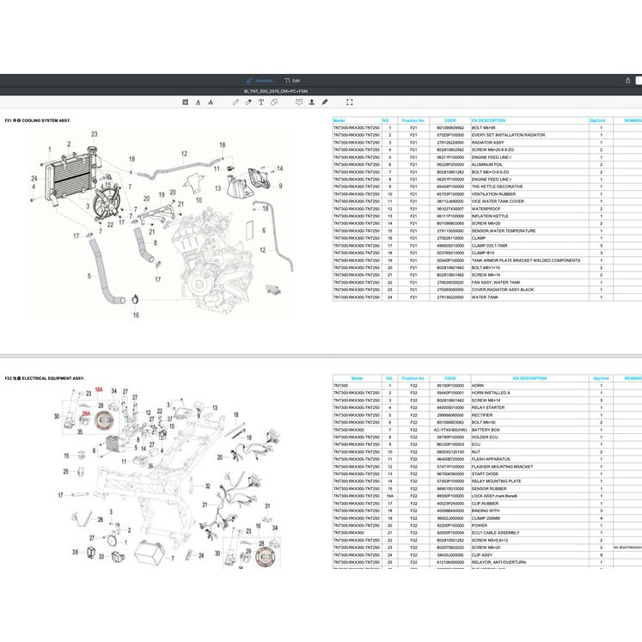Choose the underline text tool
Image resolution: width=642 pixels, height=642 pixels.
click(x=199, y=101)
